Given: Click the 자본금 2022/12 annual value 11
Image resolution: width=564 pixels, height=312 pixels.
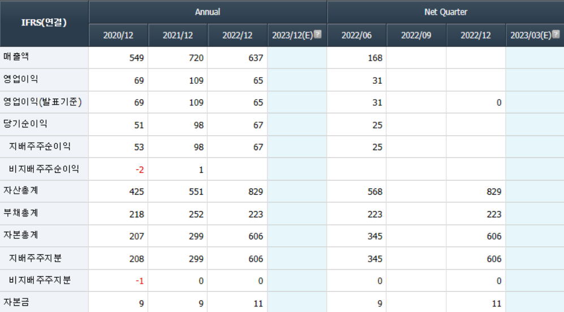Looking at the screenshot, I should (x=259, y=304).
